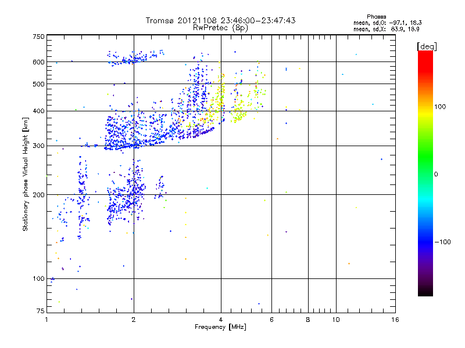Image resolution: width=465 pixels, height=348 pixels.
Task: Click the rainbow phase colorbar
Action: point(425,173)
